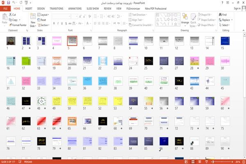
Task: Switch to the ANIMATIONS tab
Action: 75,9
